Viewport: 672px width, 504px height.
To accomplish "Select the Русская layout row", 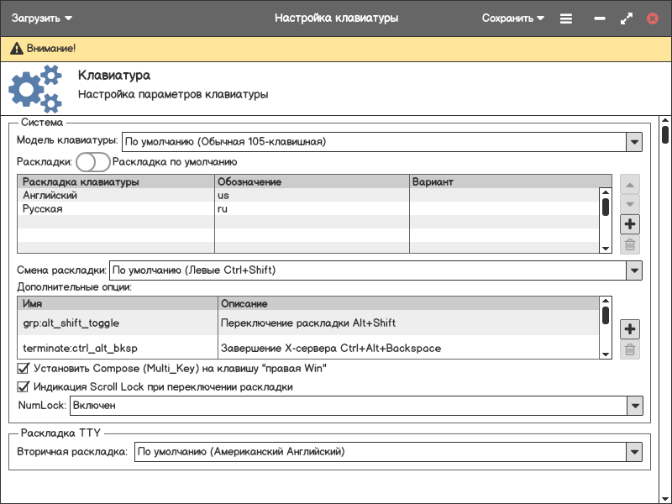I will [42, 209].
